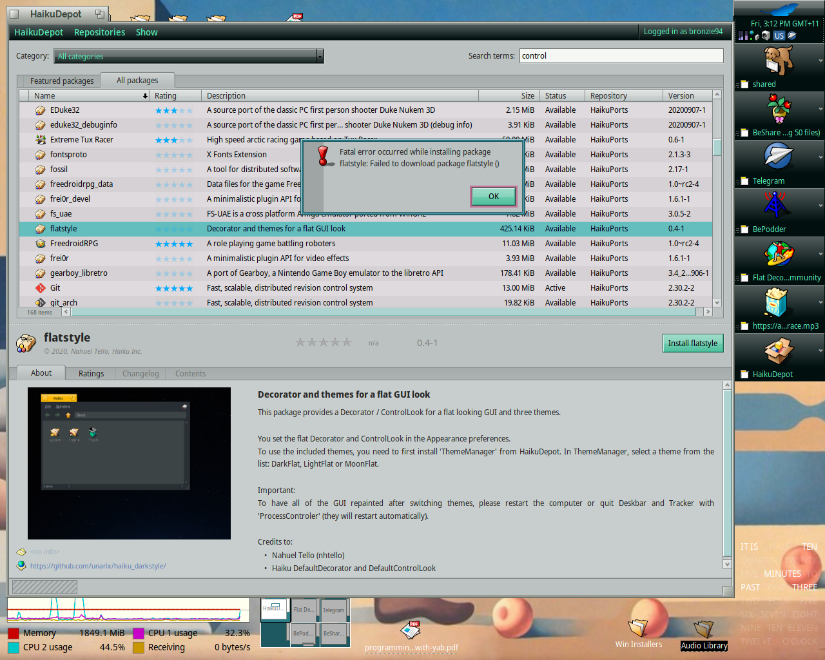Click the package list vertical scrollbar thumb
825x660 pixels.
pyautogui.click(x=717, y=148)
